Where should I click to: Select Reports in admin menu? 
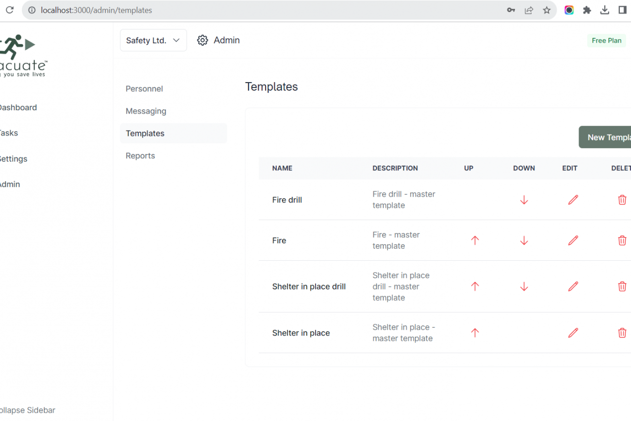pyautogui.click(x=140, y=156)
